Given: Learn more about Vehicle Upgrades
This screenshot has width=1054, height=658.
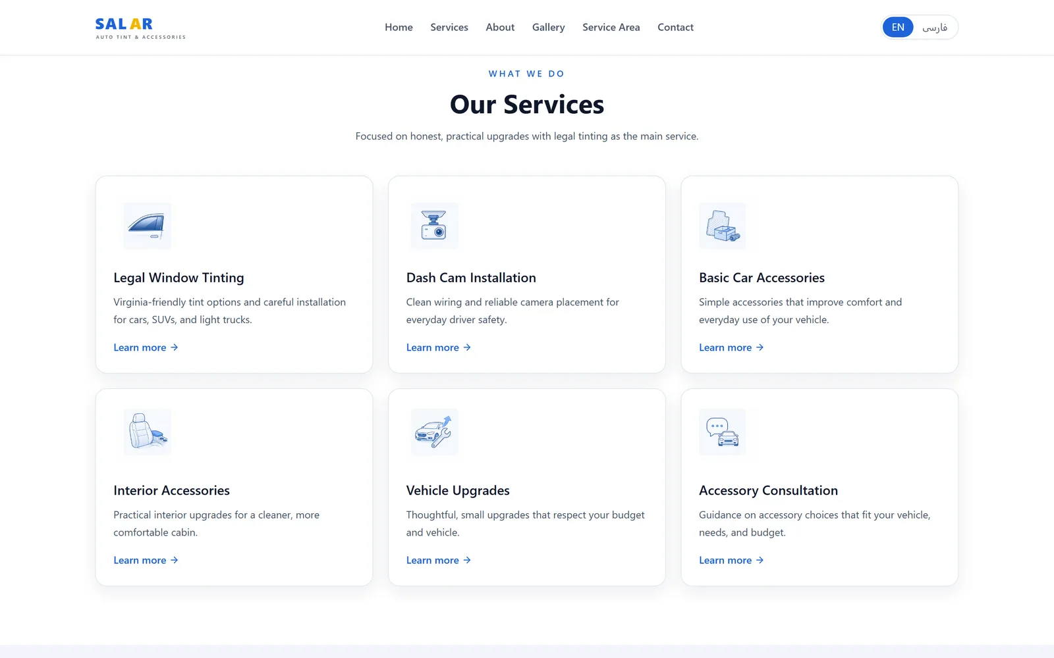Looking at the screenshot, I should click(439, 560).
